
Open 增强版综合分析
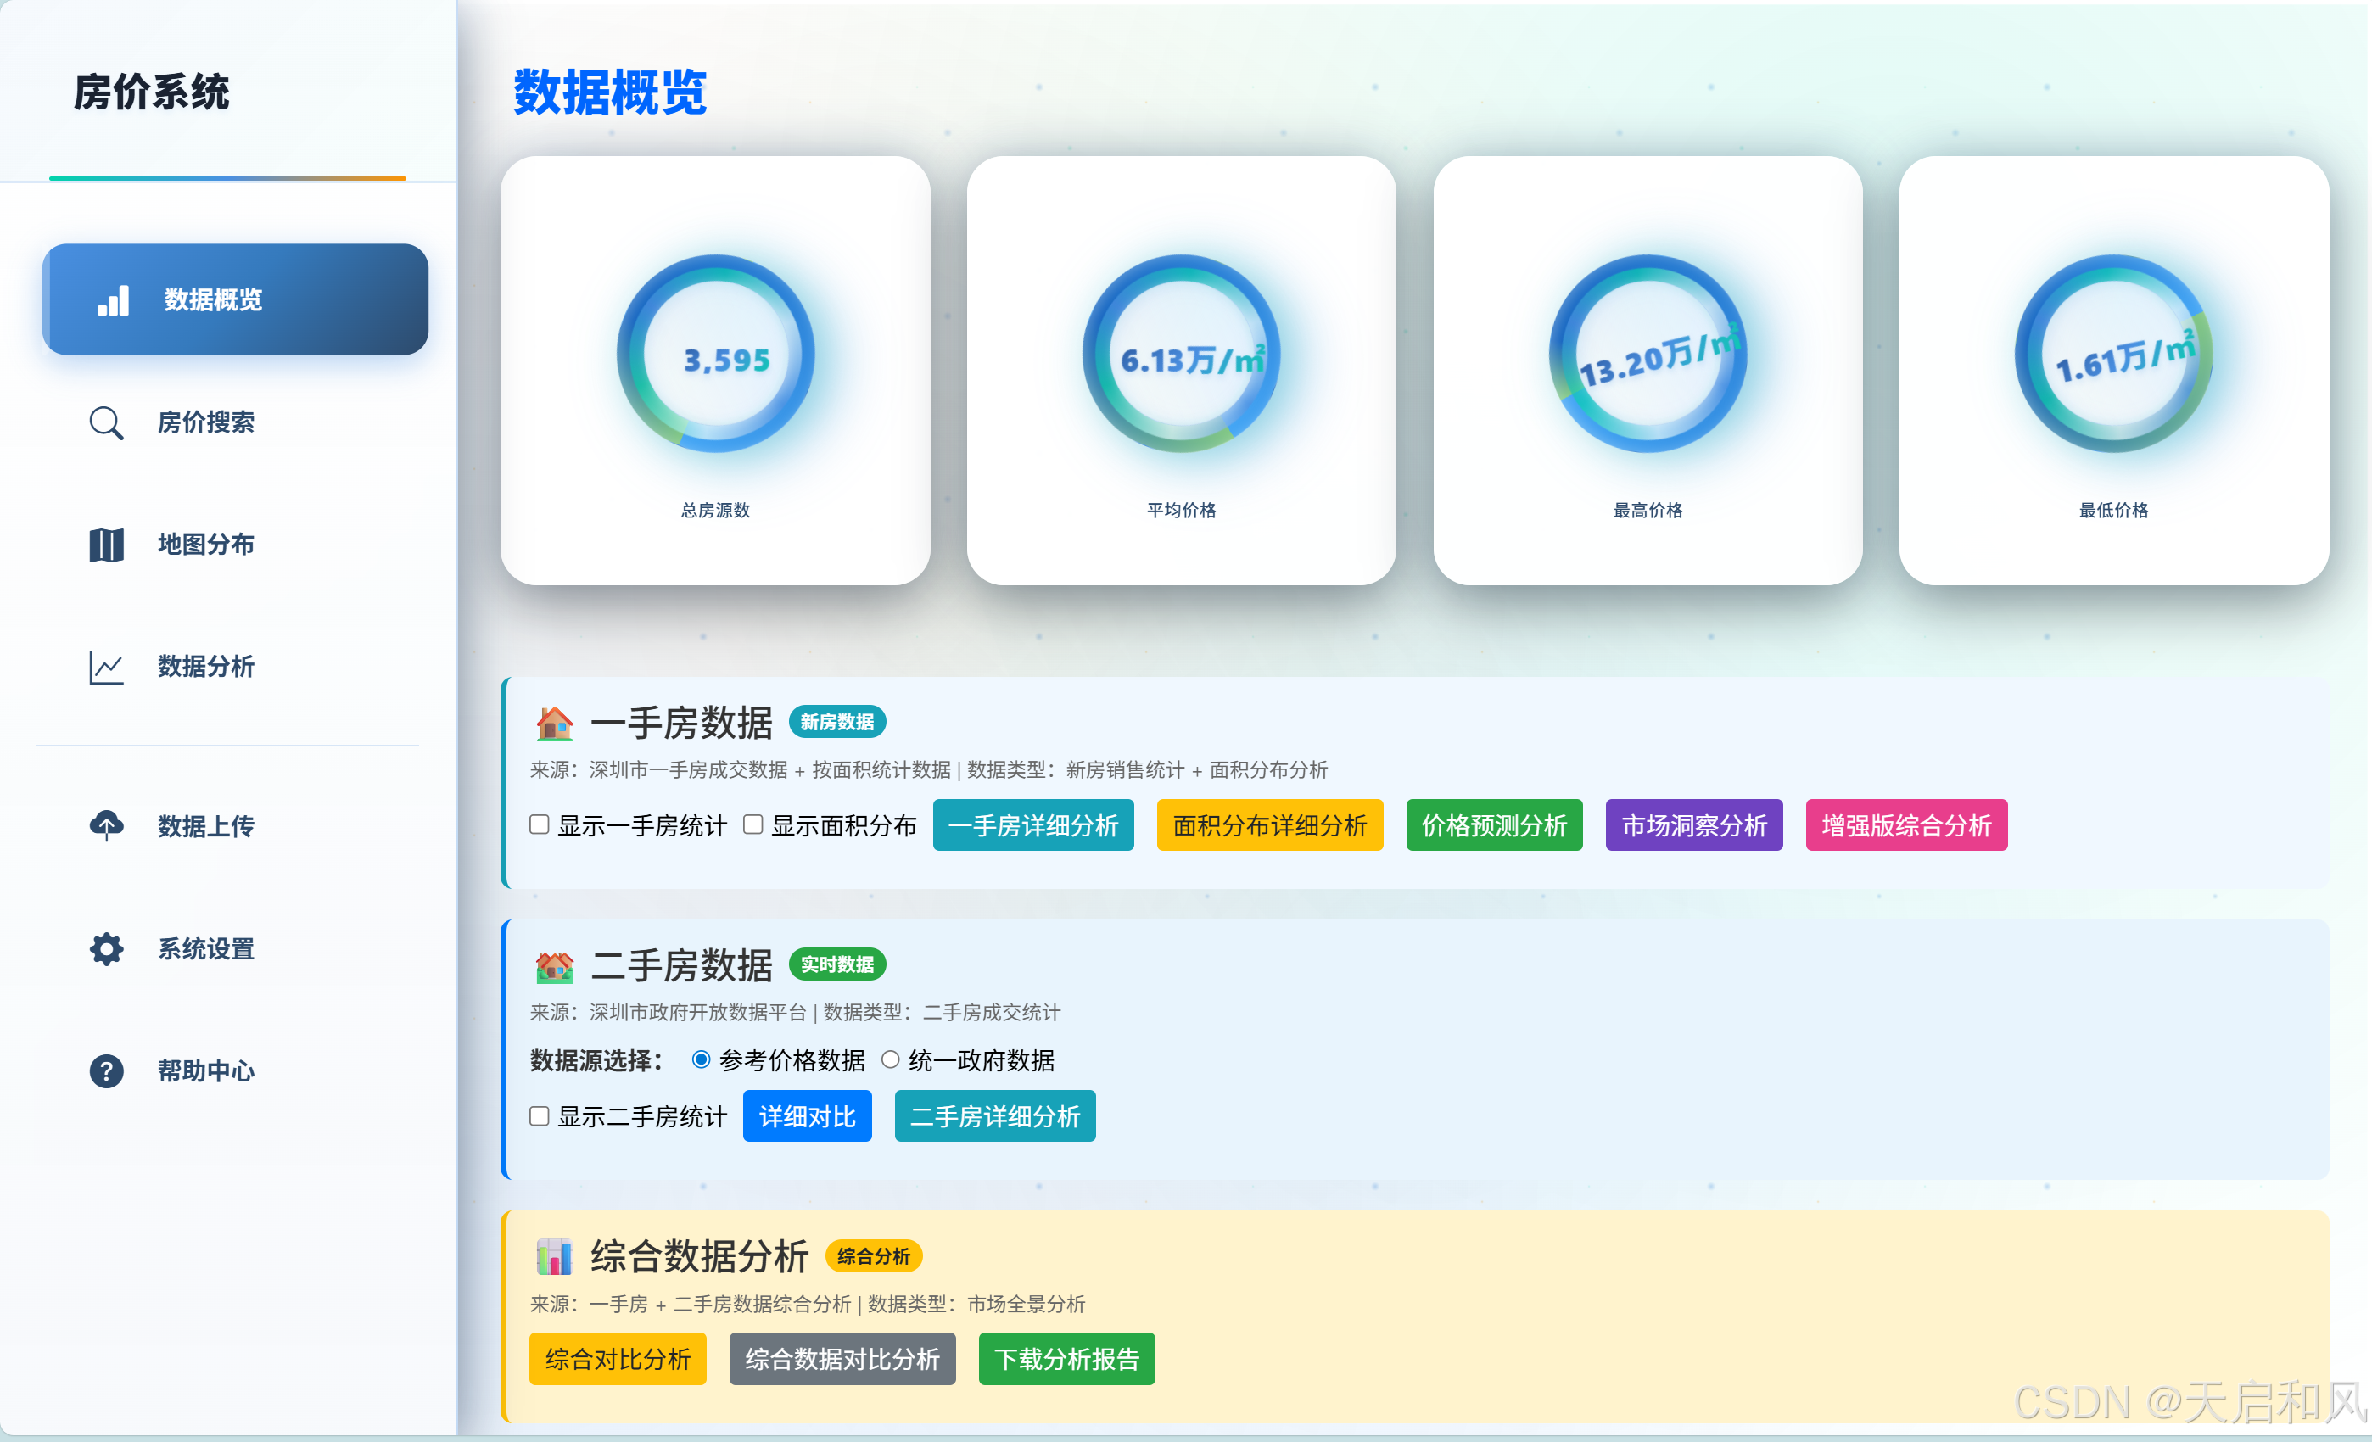pos(1906,825)
